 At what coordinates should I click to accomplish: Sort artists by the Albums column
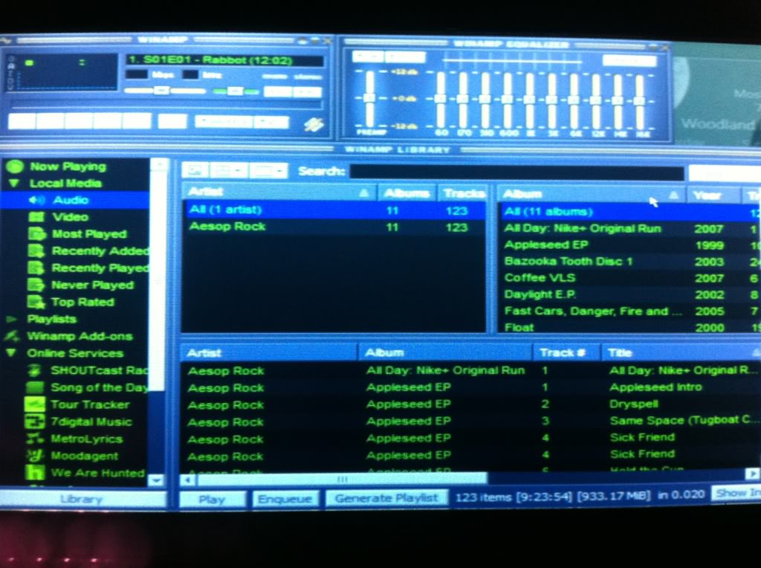tap(407, 193)
